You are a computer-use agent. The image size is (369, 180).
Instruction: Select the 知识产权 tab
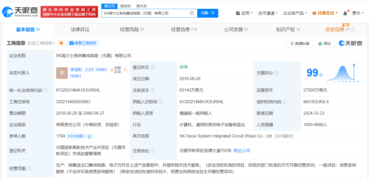(288, 30)
